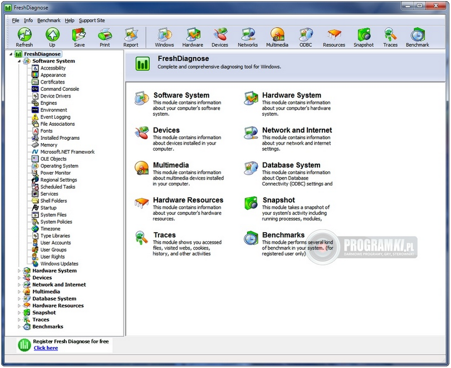
Task: Click the Software System icon in main panel
Action: (x=141, y=98)
